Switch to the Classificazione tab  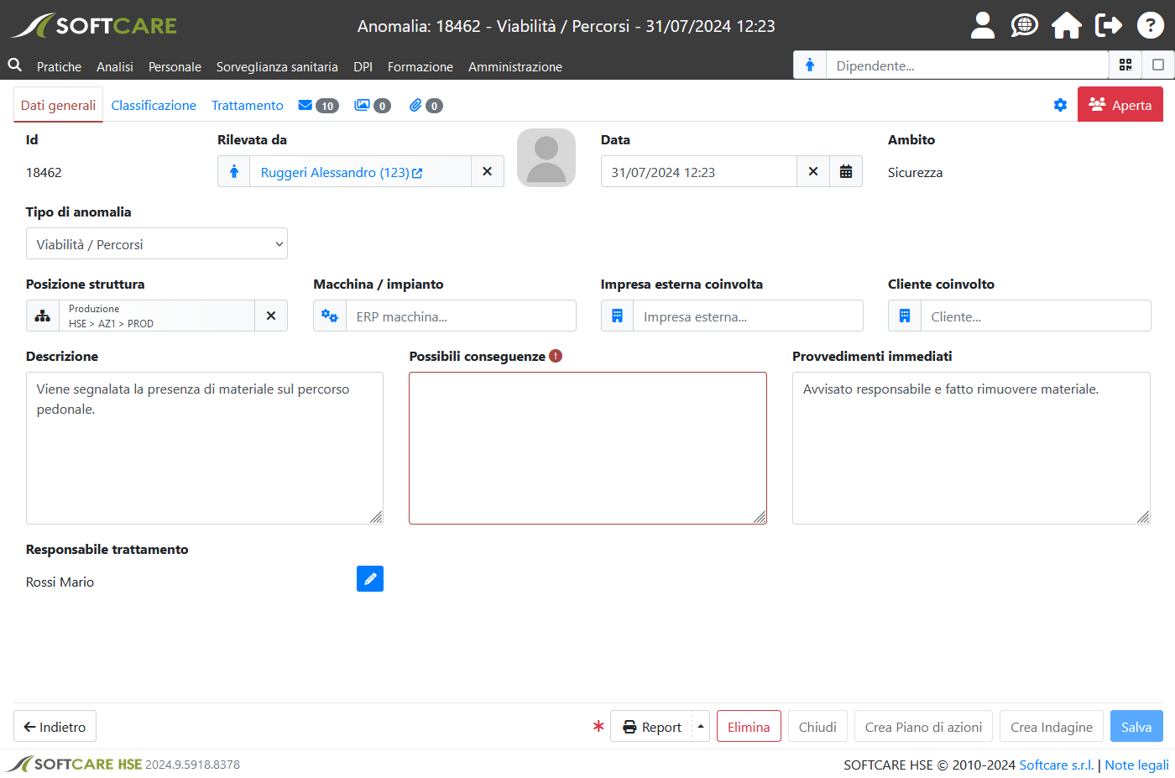pyautogui.click(x=154, y=106)
